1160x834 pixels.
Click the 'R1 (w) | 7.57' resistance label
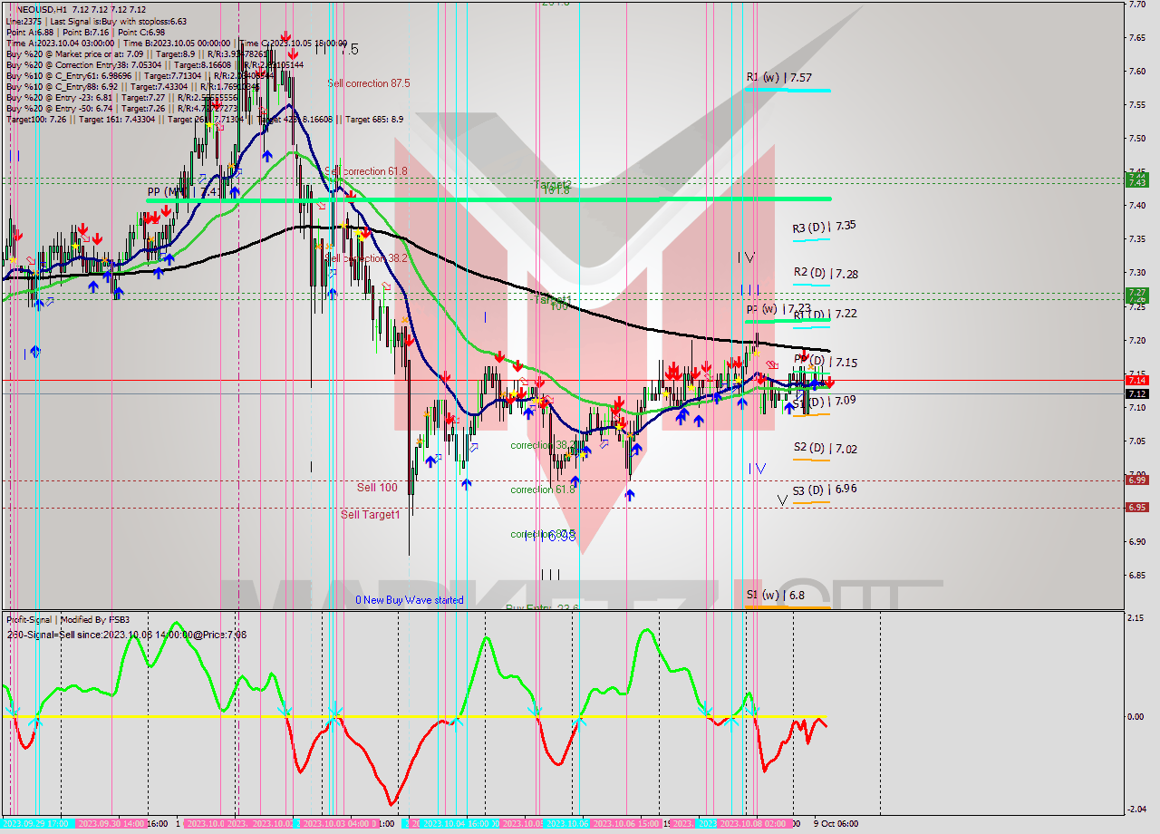click(778, 78)
